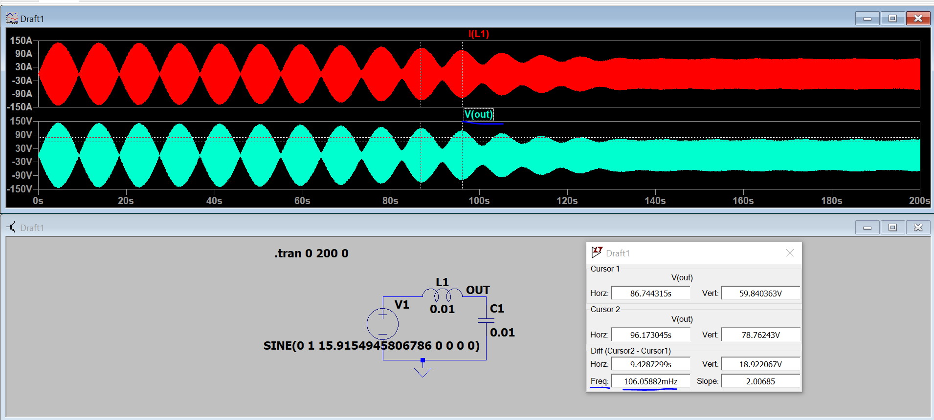Click the 140s time axis label

pyautogui.click(x=655, y=201)
